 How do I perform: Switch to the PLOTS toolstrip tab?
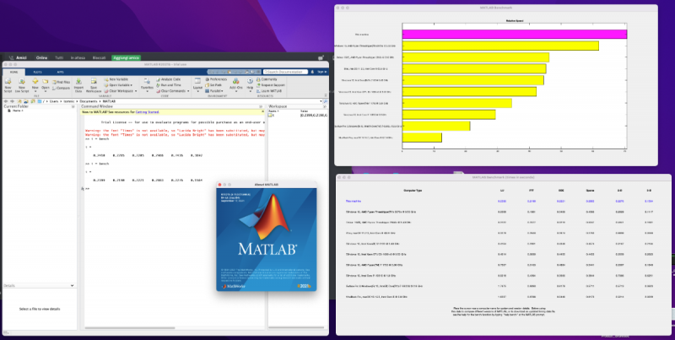37,72
